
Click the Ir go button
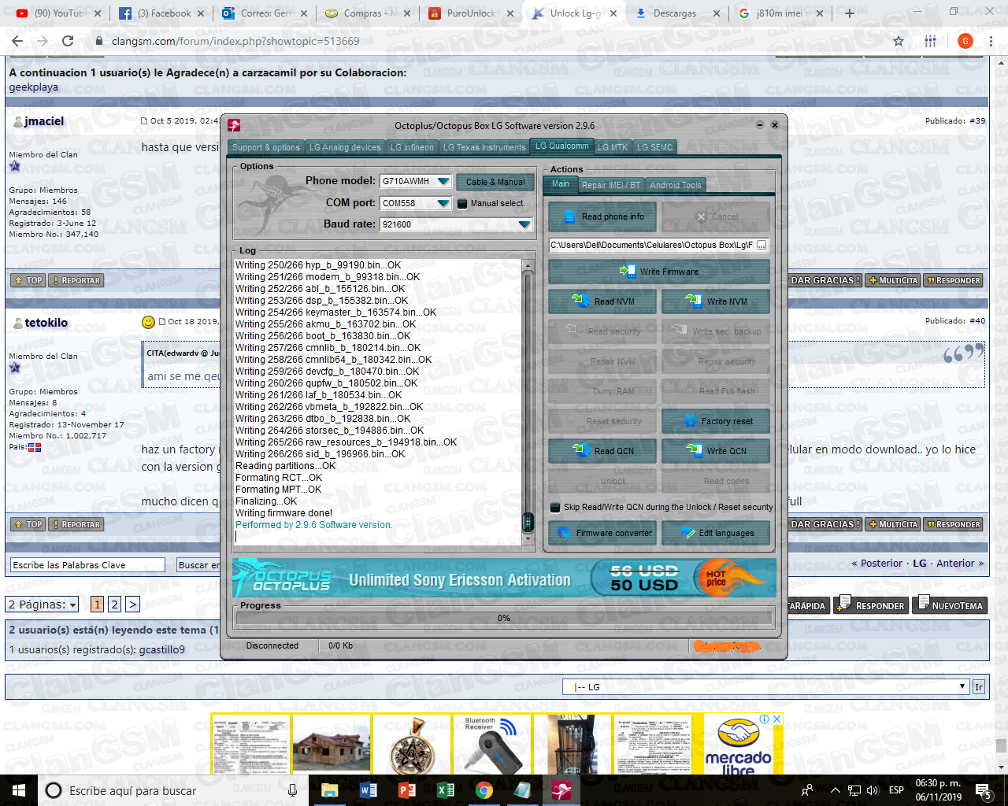point(979,687)
